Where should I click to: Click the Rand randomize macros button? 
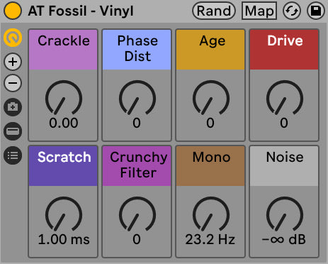(214, 11)
